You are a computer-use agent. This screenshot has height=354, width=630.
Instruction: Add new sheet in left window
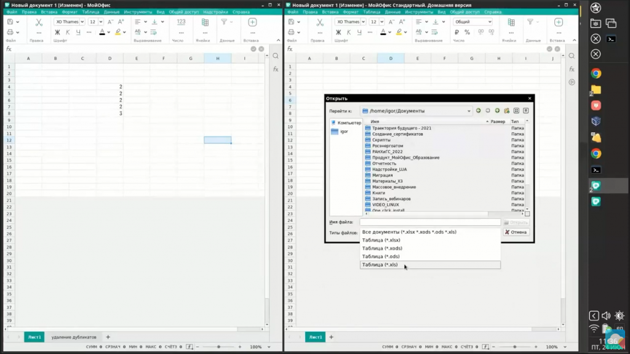click(108, 337)
